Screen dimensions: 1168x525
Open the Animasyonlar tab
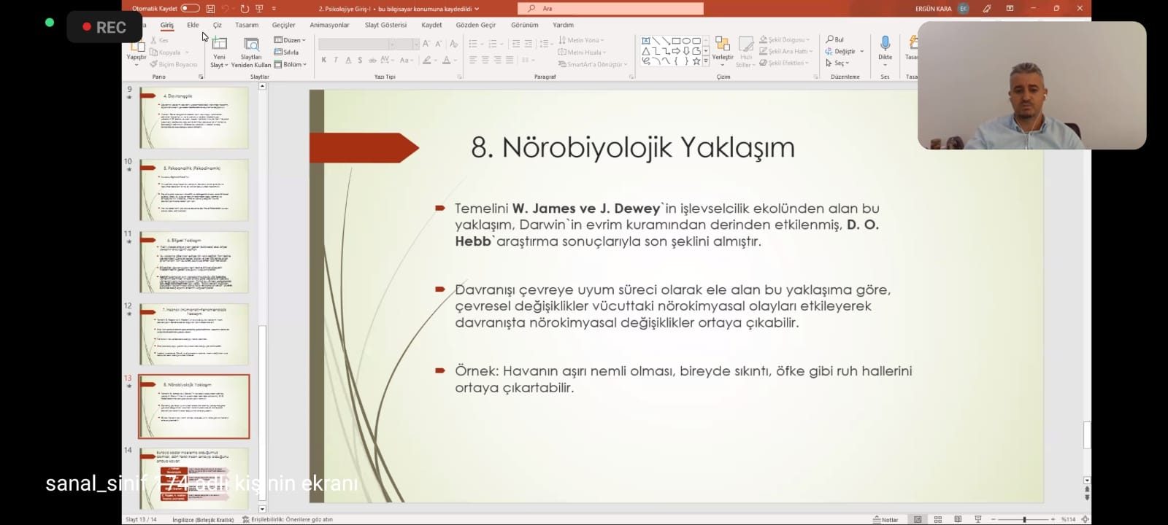pos(329,25)
